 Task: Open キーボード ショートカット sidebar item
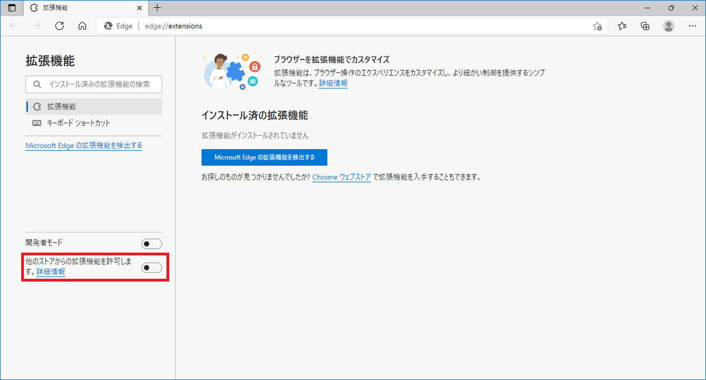(x=94, y=123)
